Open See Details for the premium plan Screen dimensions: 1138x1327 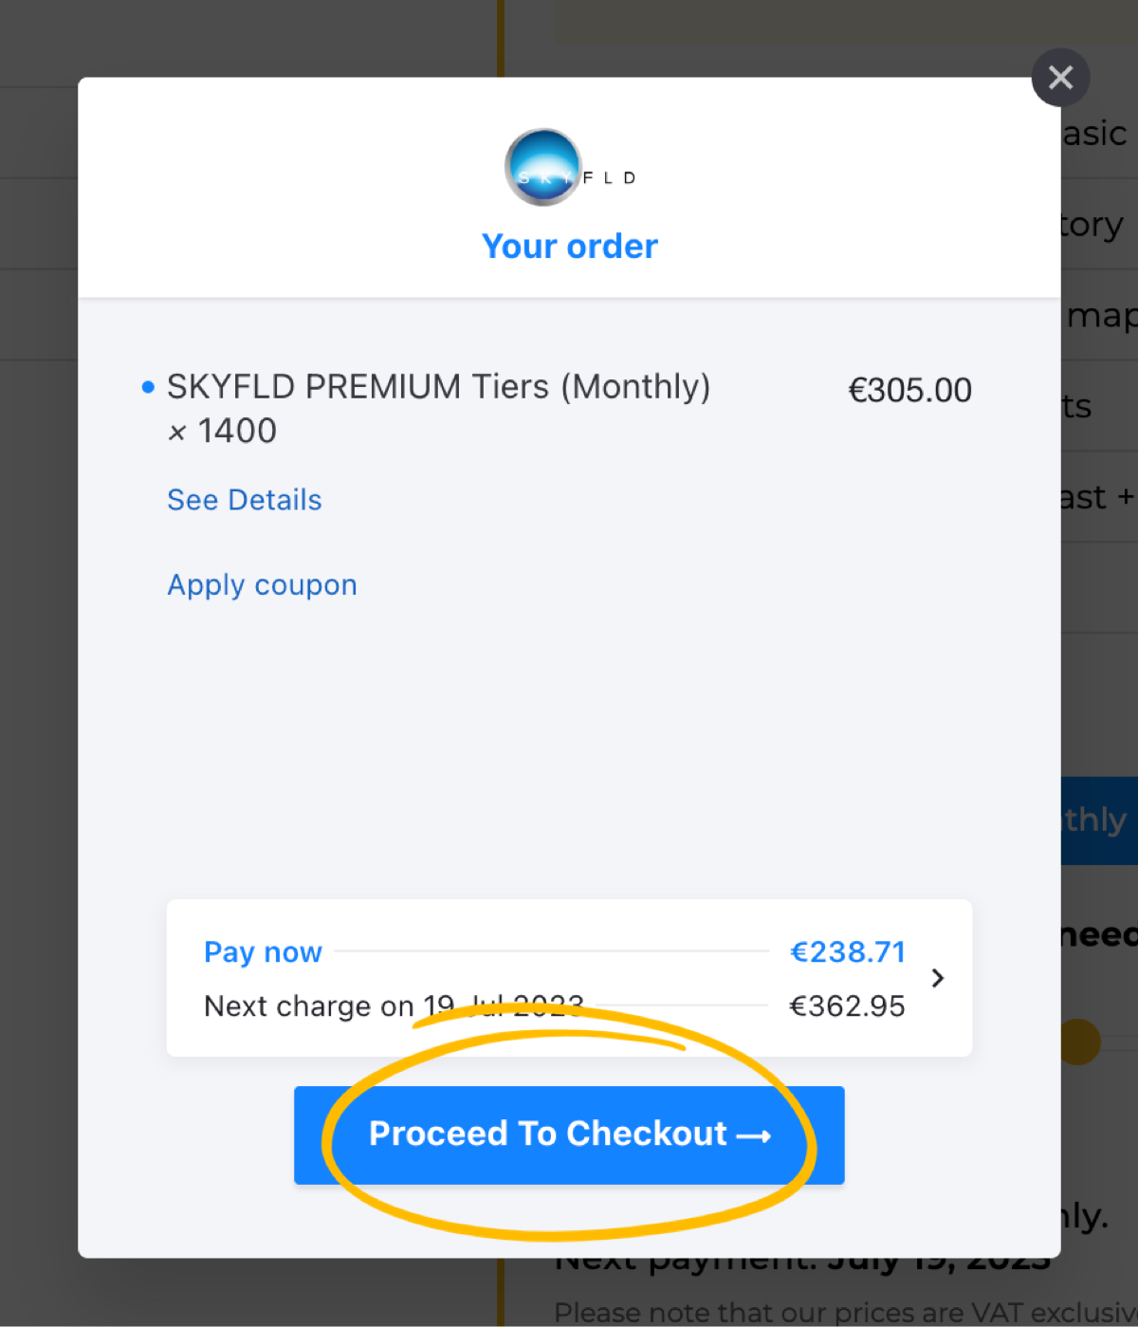[x=245, y=500]
